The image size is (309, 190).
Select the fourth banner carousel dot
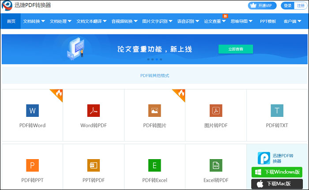click(x=161, y=59)
